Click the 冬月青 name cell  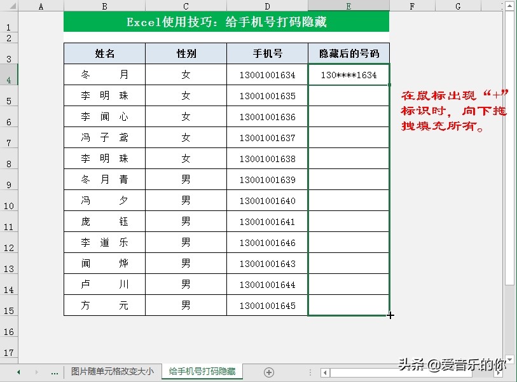pos(104,179)
